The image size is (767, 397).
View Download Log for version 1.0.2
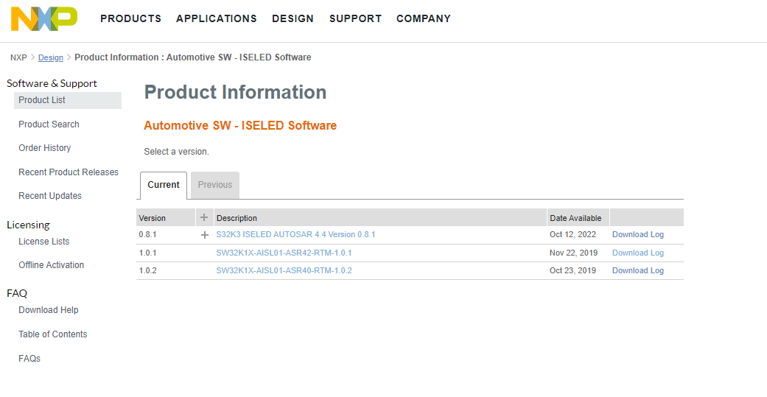click(638, 270)
